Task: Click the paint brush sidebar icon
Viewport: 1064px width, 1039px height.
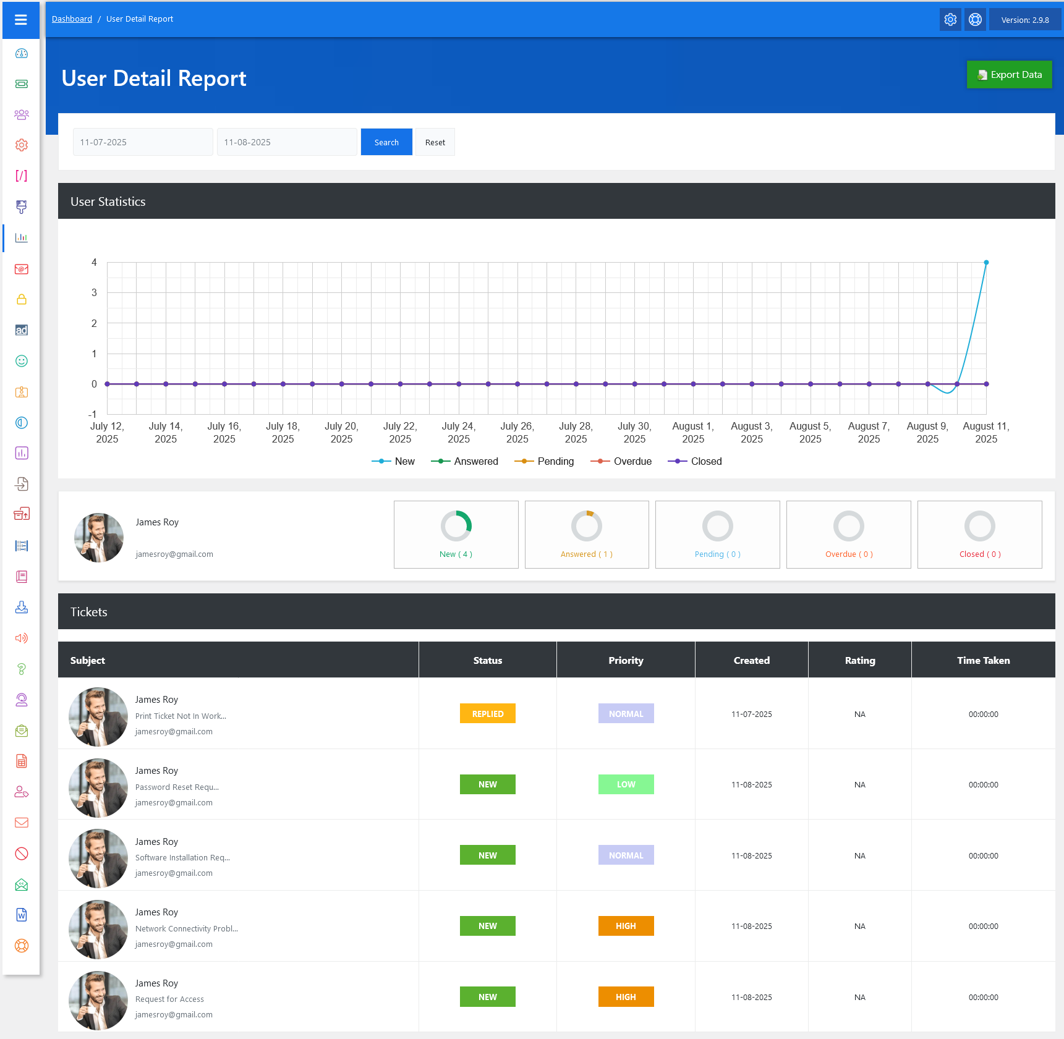Action: click(22, 206)
